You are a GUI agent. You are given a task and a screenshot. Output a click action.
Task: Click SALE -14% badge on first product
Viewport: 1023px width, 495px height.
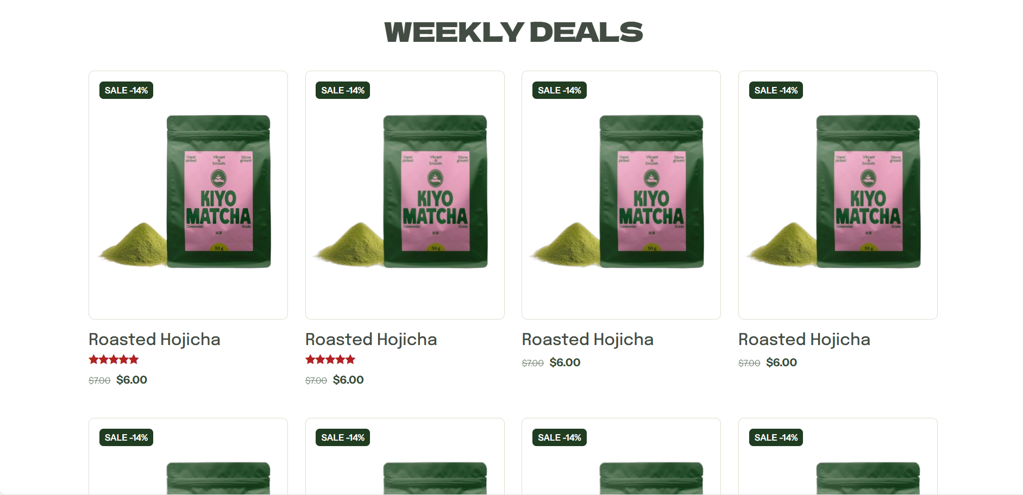(126, 90)
